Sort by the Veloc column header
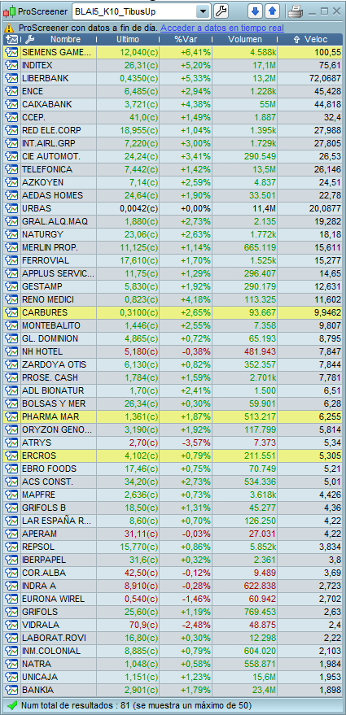 tap(311, 40)
